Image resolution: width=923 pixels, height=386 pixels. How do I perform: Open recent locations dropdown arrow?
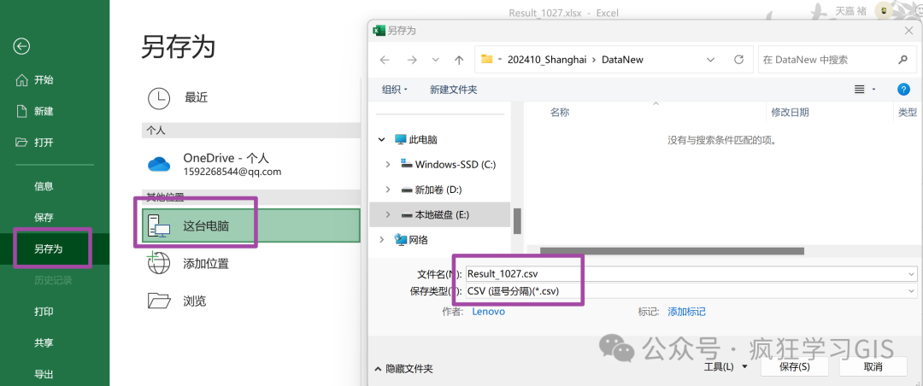point(436,60)
